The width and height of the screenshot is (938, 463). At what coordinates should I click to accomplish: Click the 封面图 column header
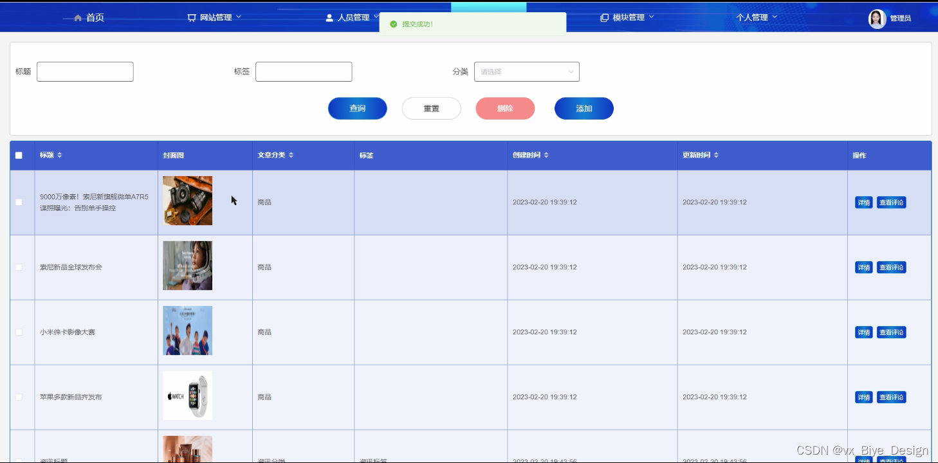[x=173, y=155]
